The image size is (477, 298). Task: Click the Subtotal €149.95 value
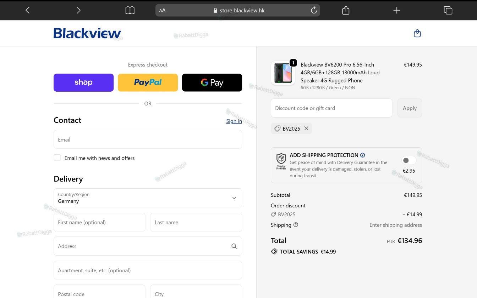tap(413, 195)
